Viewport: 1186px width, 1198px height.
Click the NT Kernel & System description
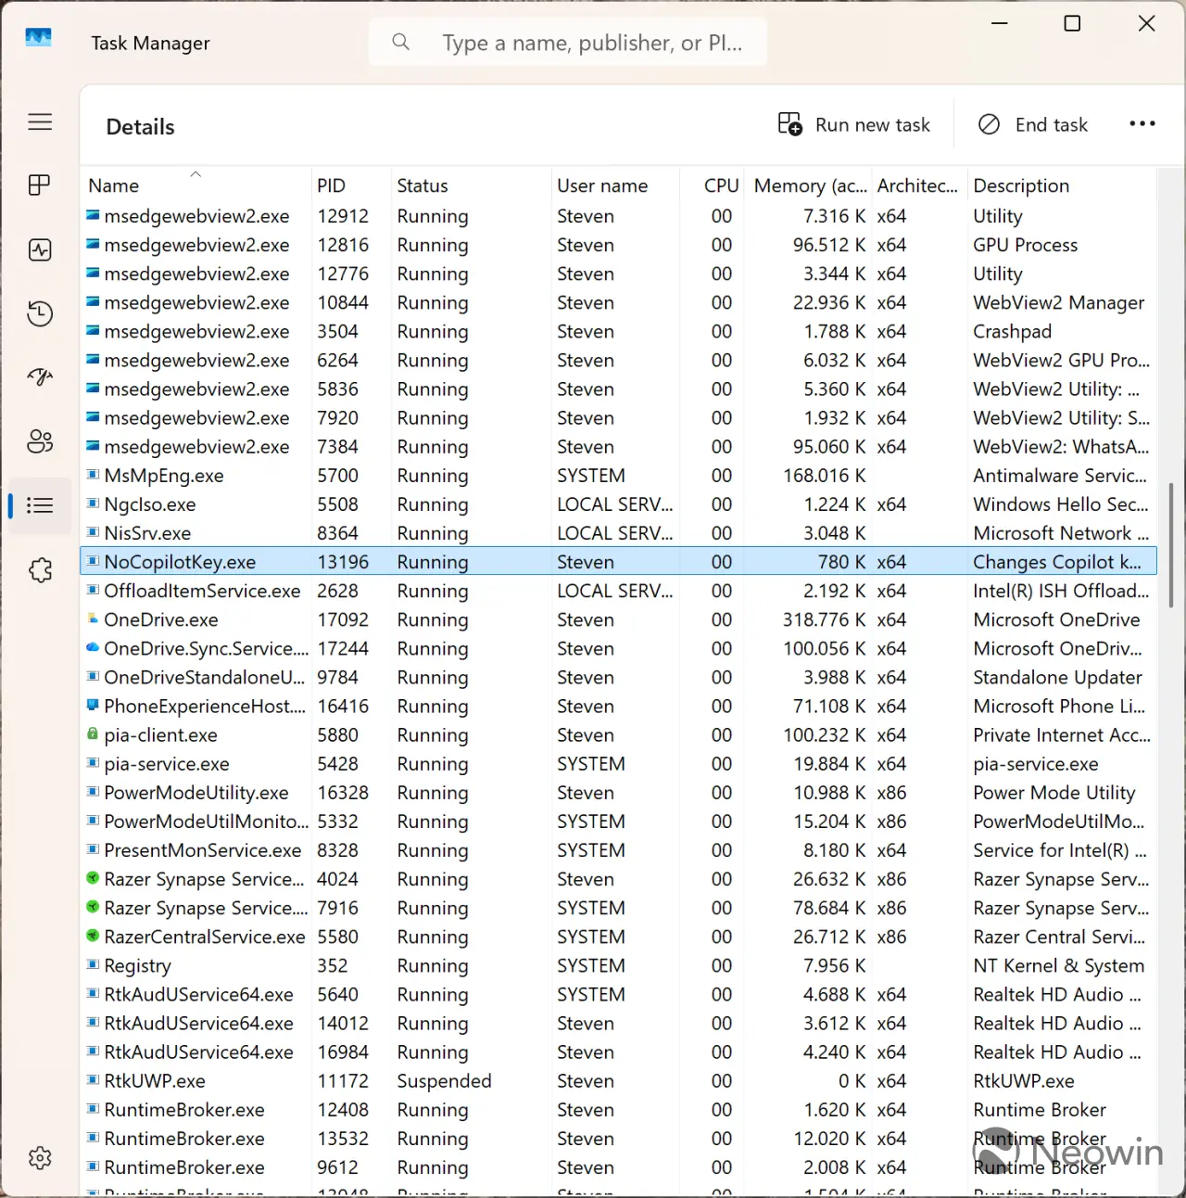1058,965
